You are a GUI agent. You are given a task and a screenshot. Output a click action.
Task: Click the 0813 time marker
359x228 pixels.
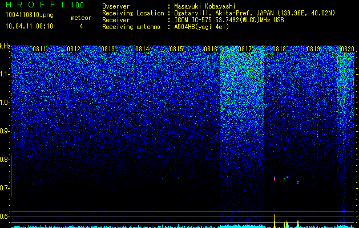[108, 49]
